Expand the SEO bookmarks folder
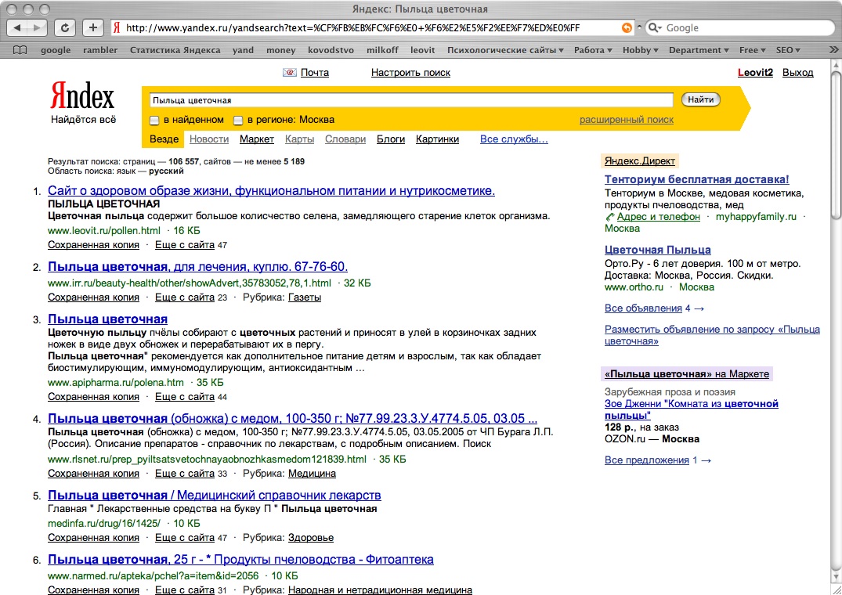Viewport: 842px width, 595px height. point(788,50)
